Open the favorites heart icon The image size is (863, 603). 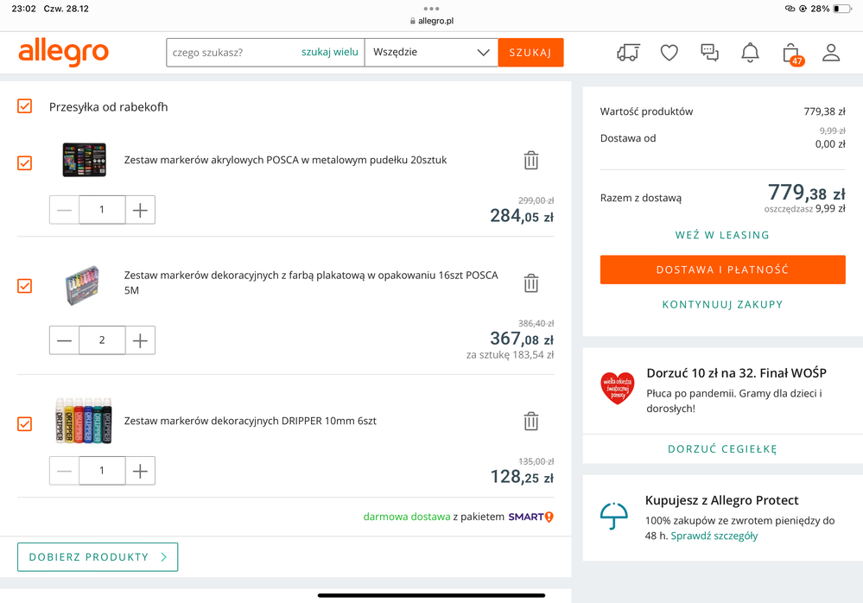(x=669, y=53)
